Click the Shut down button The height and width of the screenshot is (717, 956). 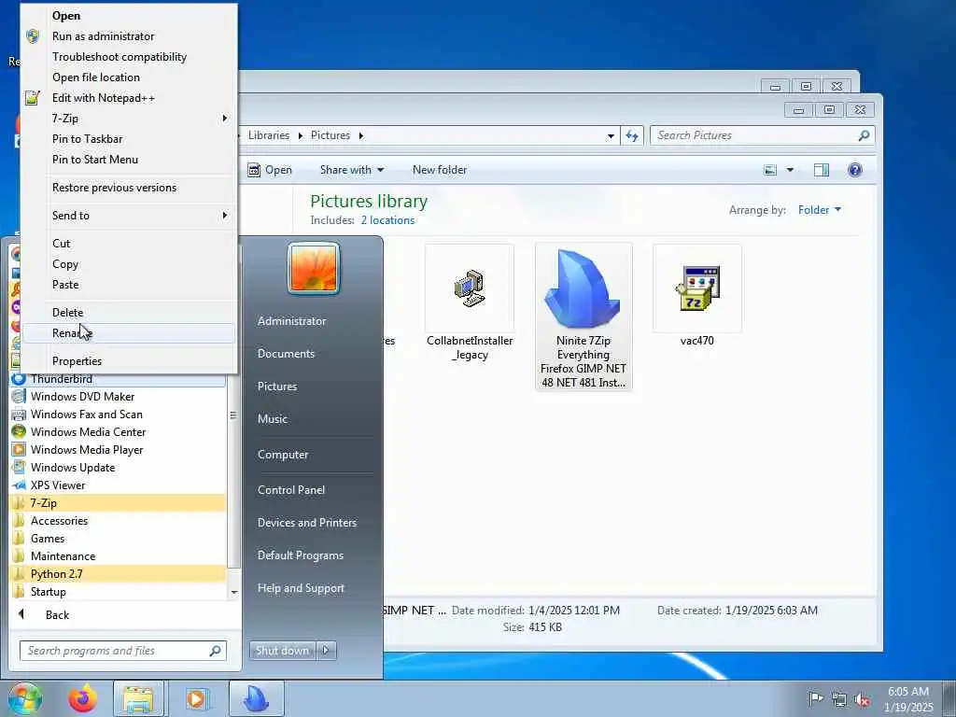[x=282, y=651]
